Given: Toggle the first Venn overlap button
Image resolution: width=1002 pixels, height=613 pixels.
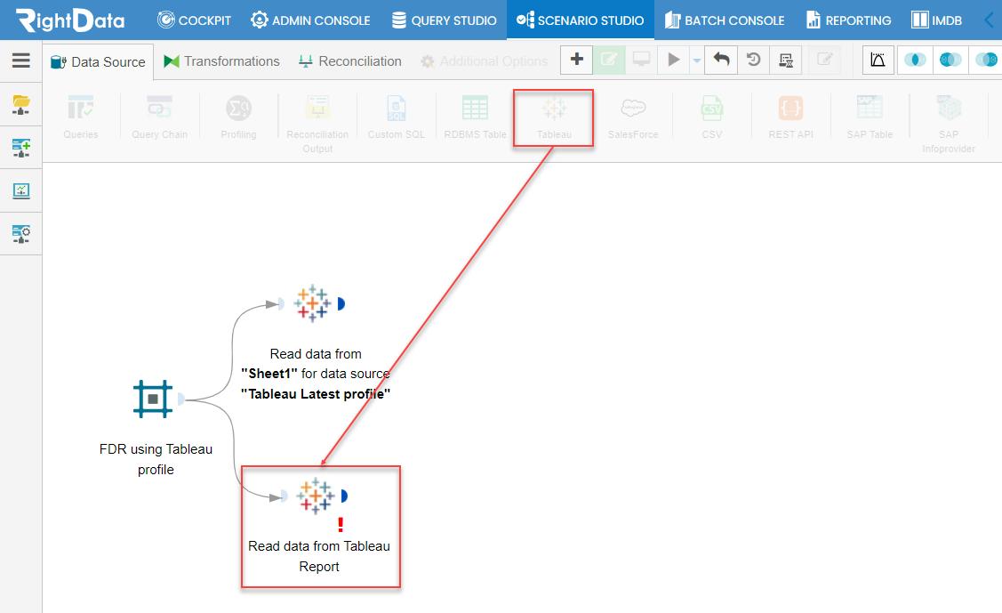Looking at the screenshot, I should point(915,60).
